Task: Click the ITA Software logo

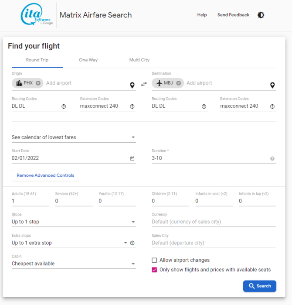Action: [37, 14]
